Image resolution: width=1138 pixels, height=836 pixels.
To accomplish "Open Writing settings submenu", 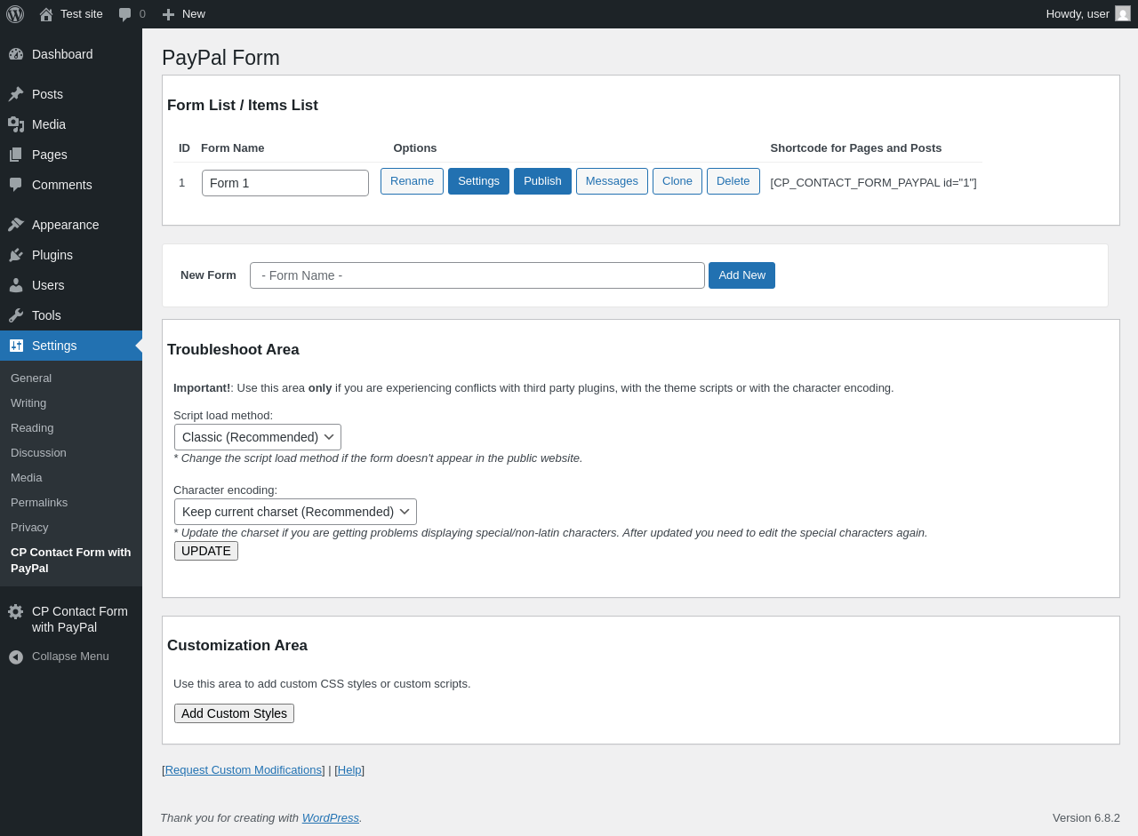I will (x=28, y=403).
